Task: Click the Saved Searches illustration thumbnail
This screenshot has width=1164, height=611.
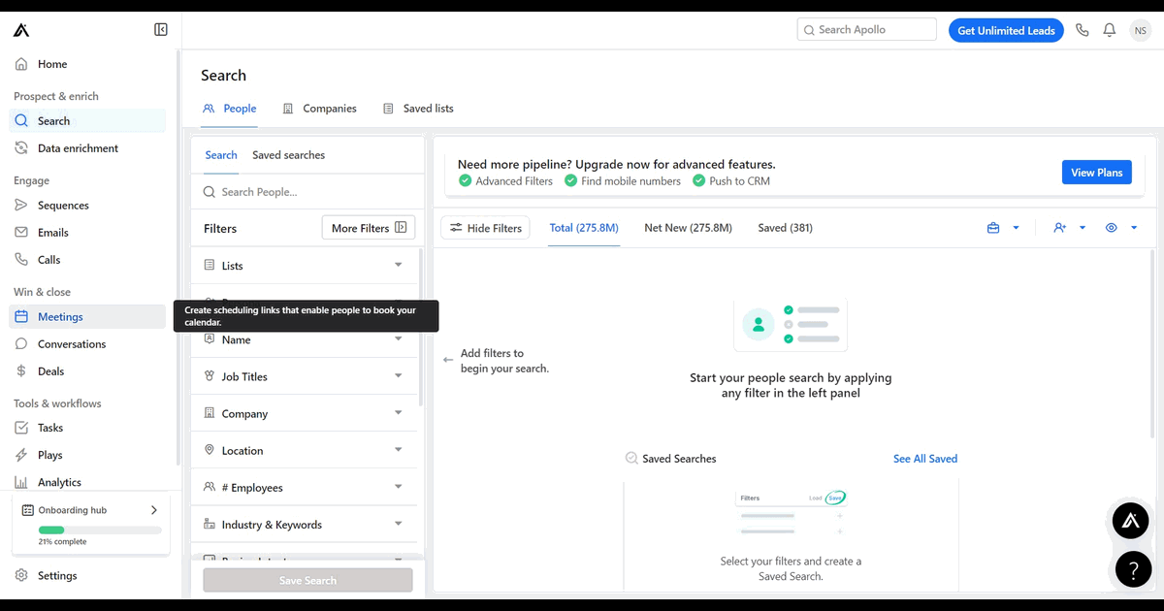Action: click(792, 511)
